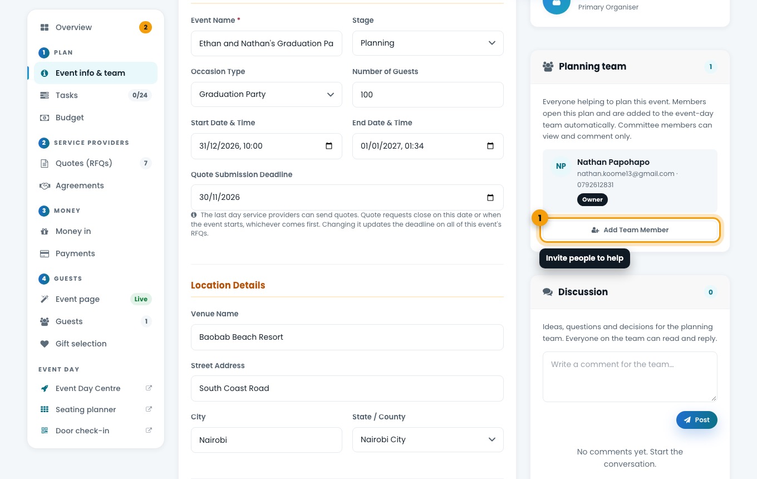The width and height of the screenshot is (757, 479).
Task: Click the Payments credit card icon
Action: click(x=45, y=253)
